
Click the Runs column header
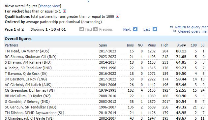click(x=152, y=45)
